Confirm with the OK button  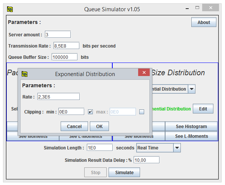tap(99, 126)
